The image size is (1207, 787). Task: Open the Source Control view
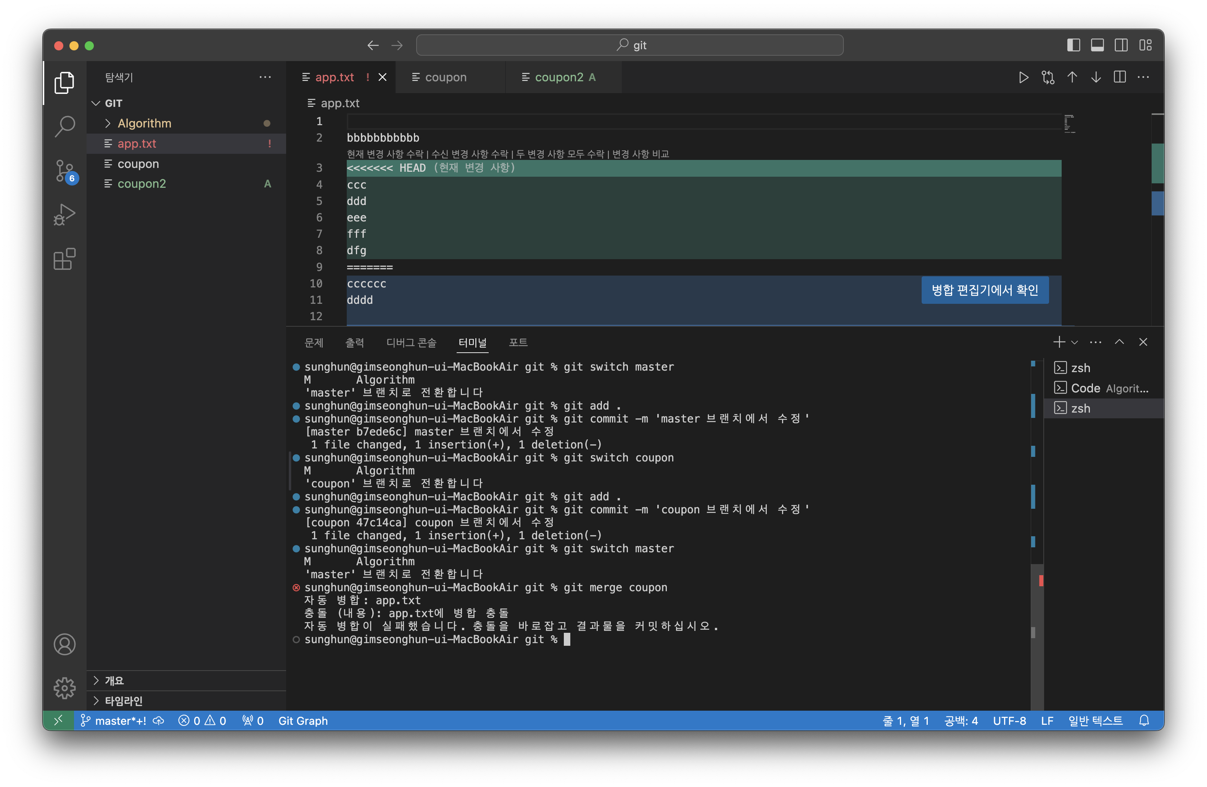[x=64, y=171]
